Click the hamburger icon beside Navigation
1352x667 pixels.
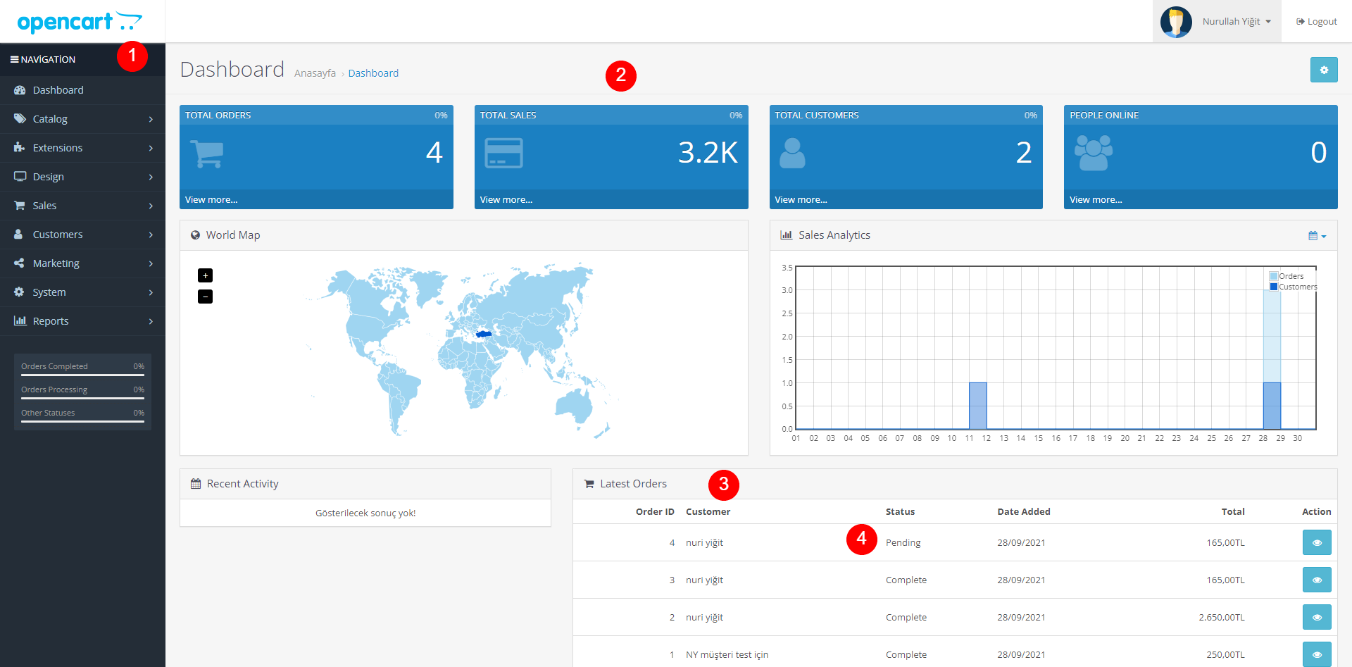pyautogui.click(x=14, y=60)
